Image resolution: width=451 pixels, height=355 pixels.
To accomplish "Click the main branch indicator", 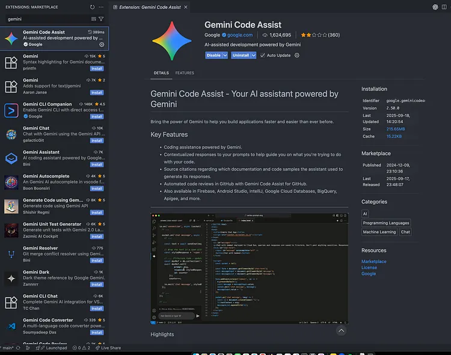I will [x=7, y=348].
